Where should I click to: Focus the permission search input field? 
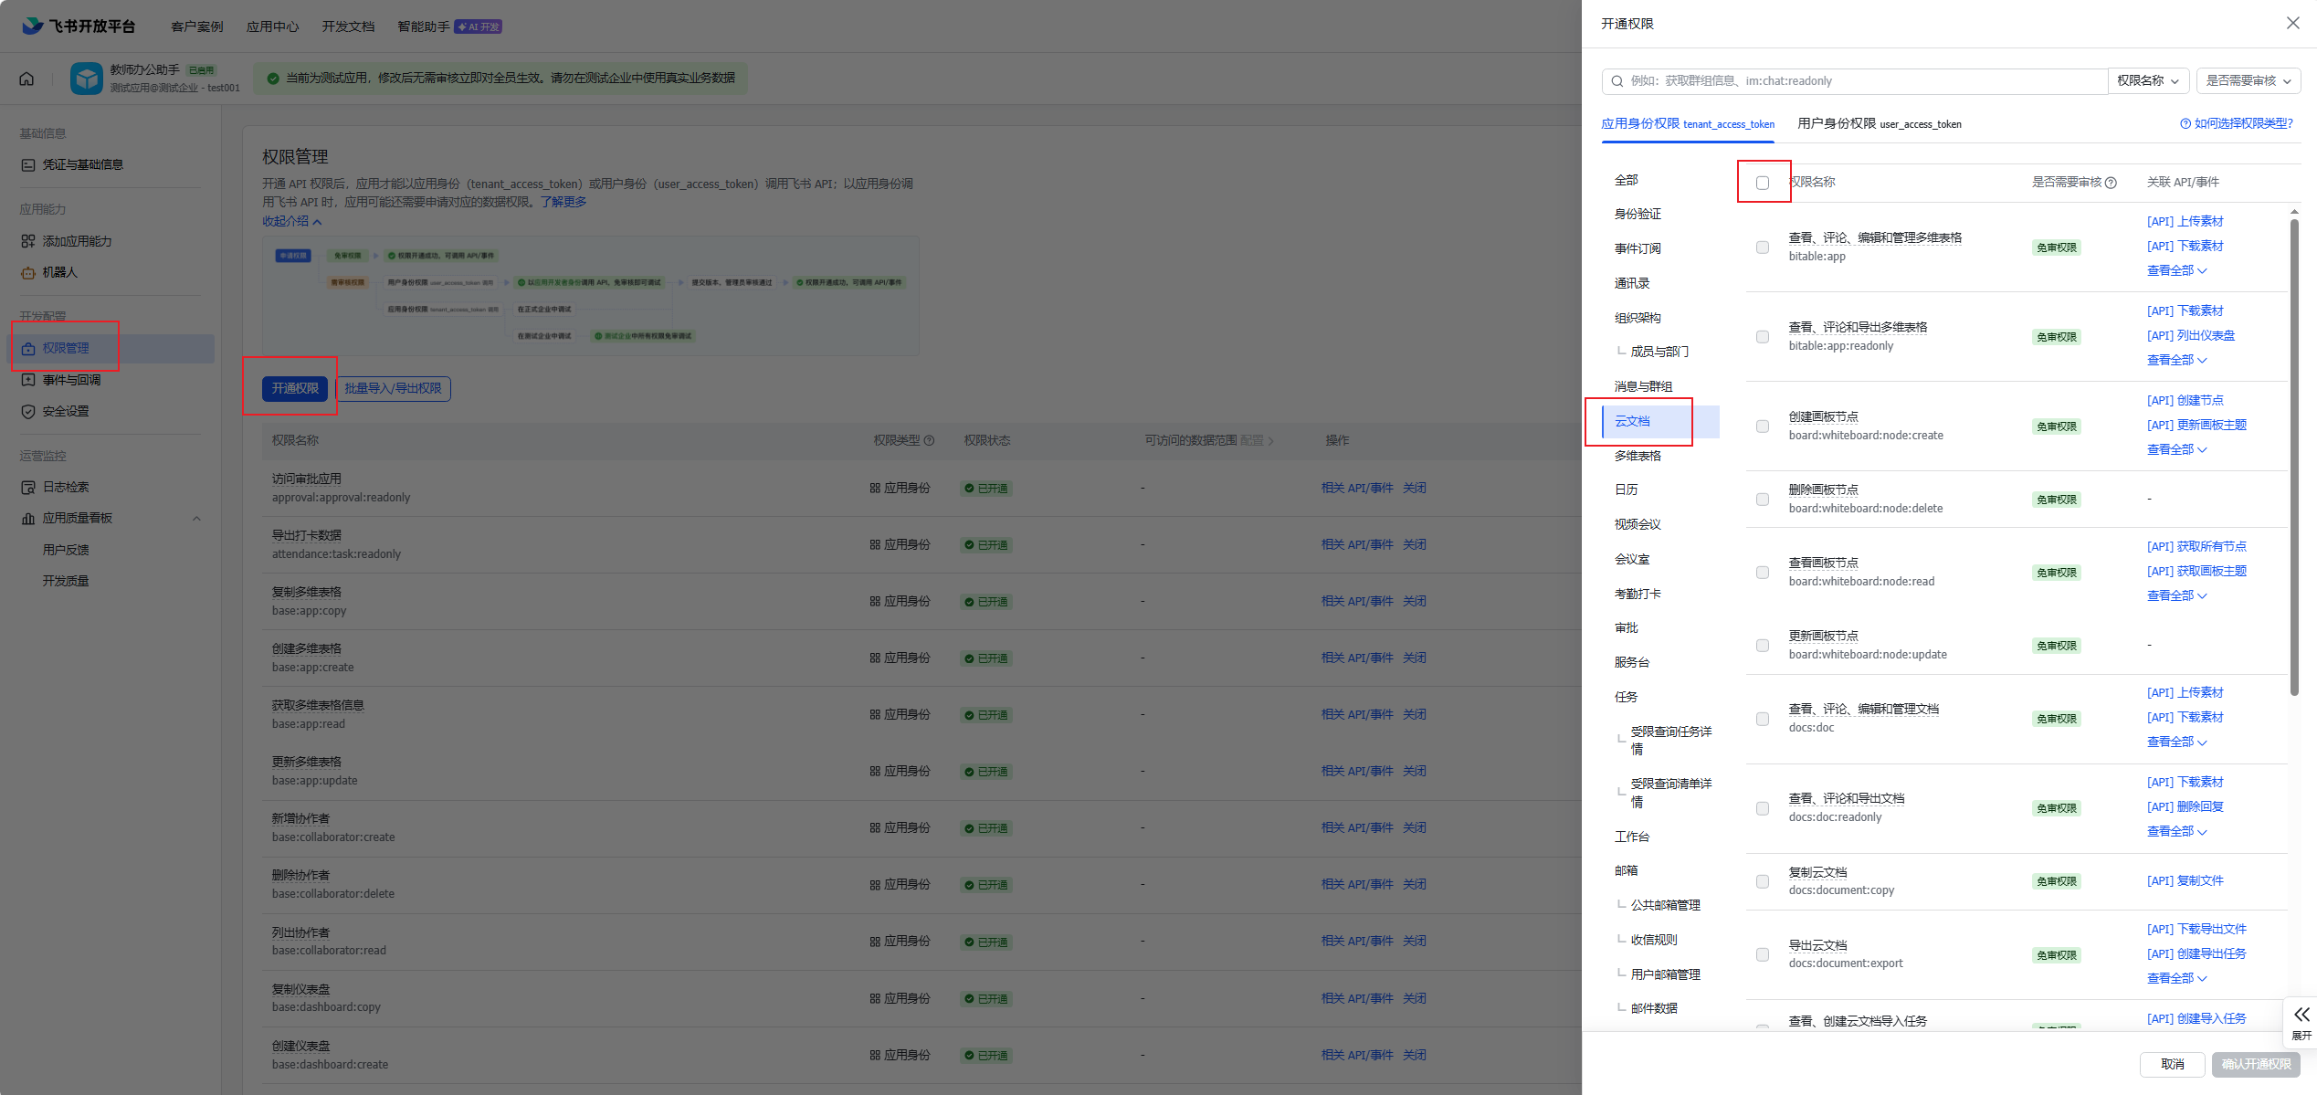tap(1855, 81)
